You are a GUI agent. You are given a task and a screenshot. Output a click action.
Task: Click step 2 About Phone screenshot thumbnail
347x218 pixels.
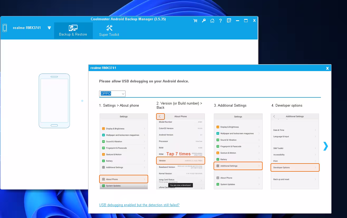pyautogui.click(x=181, y=151)
